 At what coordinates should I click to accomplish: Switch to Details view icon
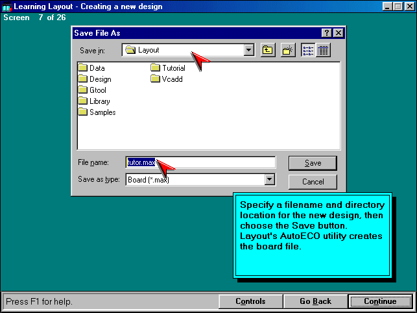[322, 50]
